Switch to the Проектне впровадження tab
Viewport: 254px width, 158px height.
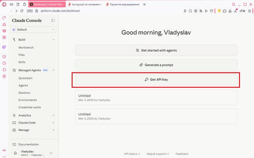pos(123,4)
